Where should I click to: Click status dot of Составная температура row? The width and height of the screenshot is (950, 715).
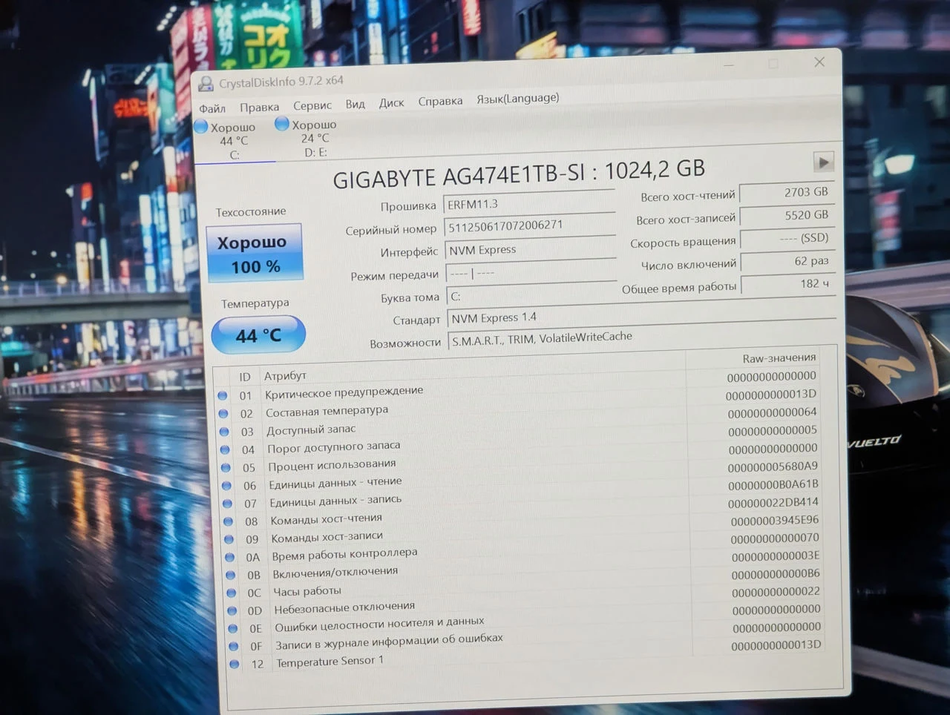[223, 413]
